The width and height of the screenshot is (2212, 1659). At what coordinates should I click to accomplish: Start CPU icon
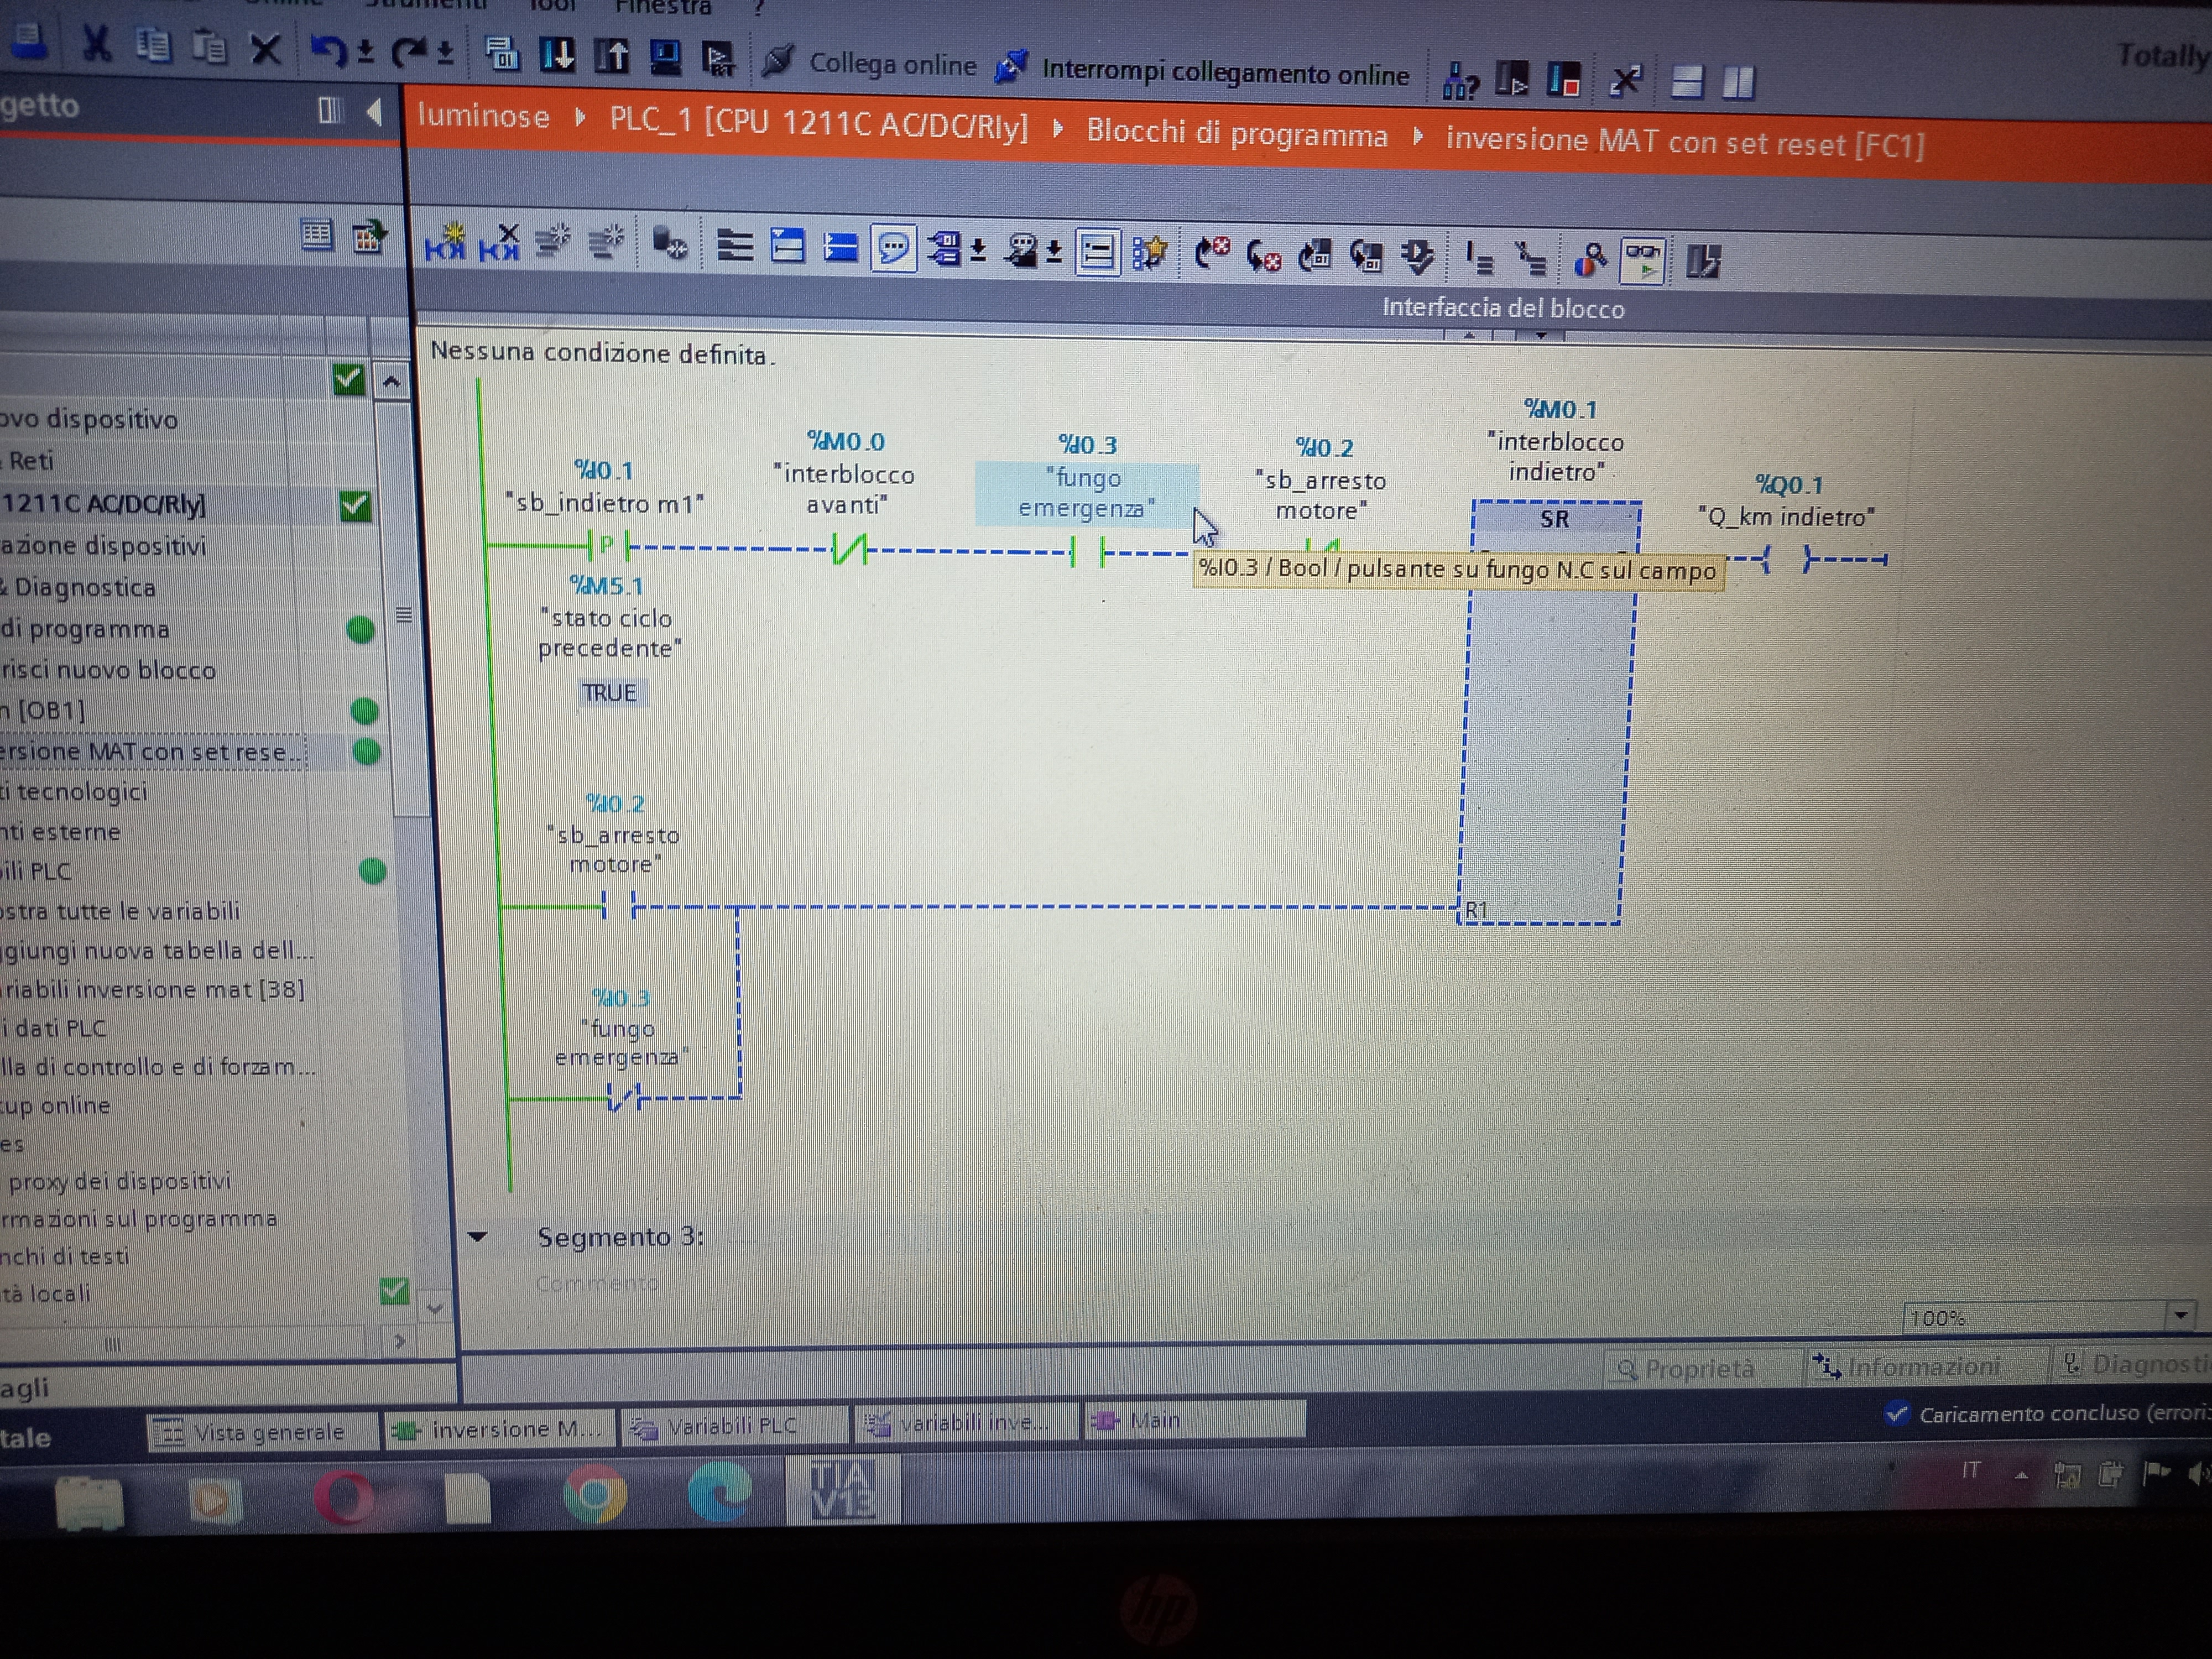click(x=1512, y=79)
